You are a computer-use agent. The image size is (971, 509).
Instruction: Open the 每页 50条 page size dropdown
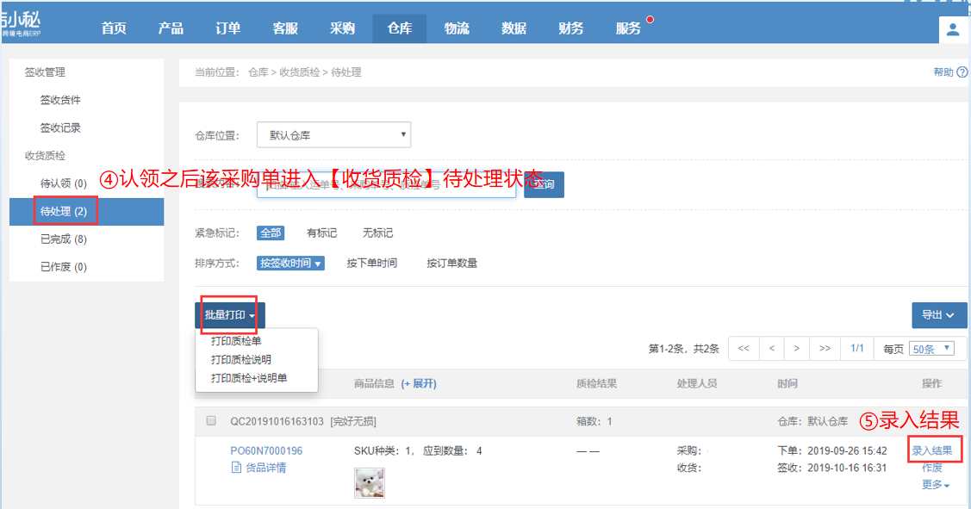[932, 349]
